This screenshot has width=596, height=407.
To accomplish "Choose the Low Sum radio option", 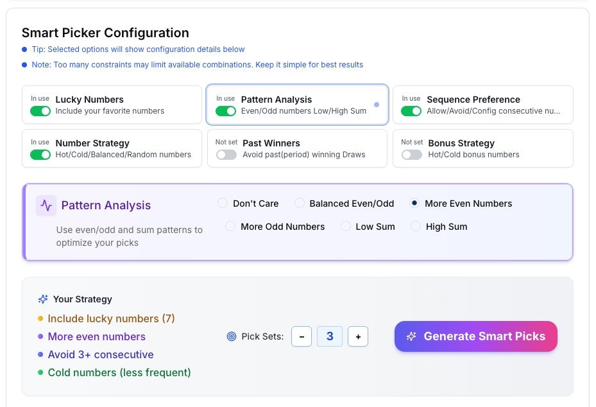I will pos(346,227).
